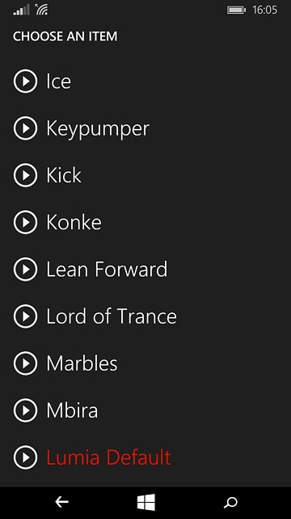Play the Keypumper ringtone preview
The image size is (291, 519).
pos(25,128)
